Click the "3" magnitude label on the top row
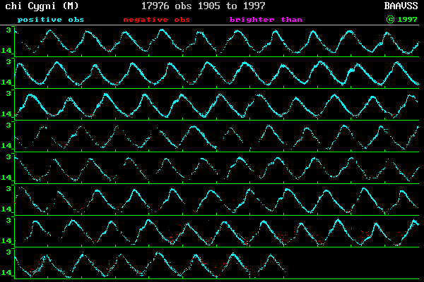Image resolution: width=424 pixels, height=282 pixels. point(8,30)
